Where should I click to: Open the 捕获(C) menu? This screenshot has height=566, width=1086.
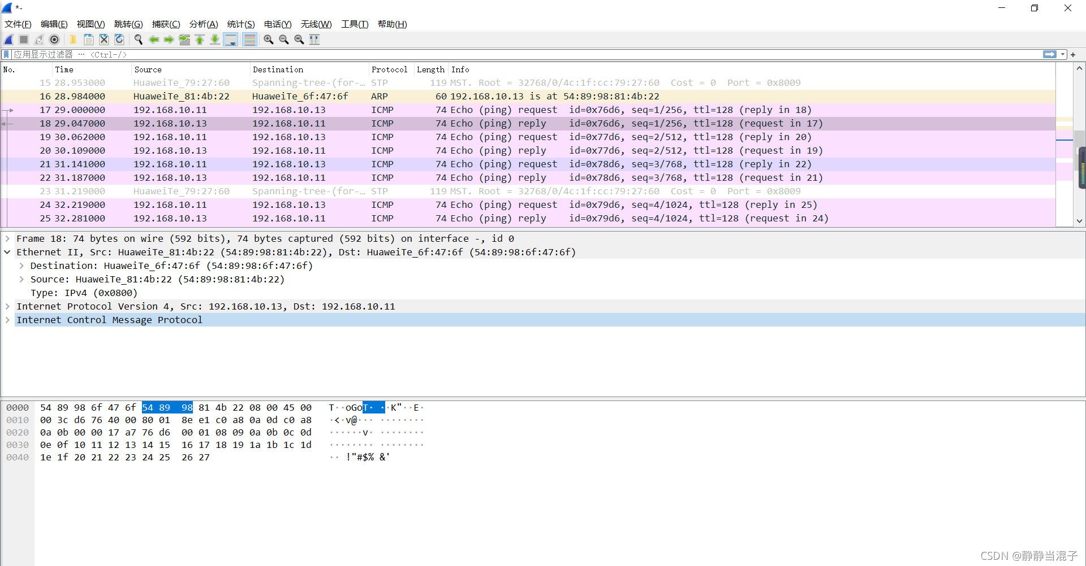[166, 24]
